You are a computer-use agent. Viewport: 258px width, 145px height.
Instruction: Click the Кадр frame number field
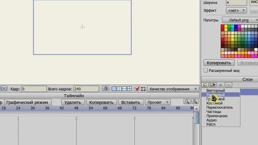(x=34, y=89)
